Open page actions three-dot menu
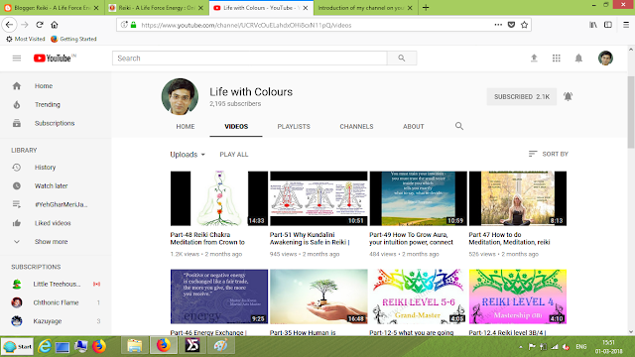Image resolution: width=635 pixels, height=357 pixels. coord(498,25)
